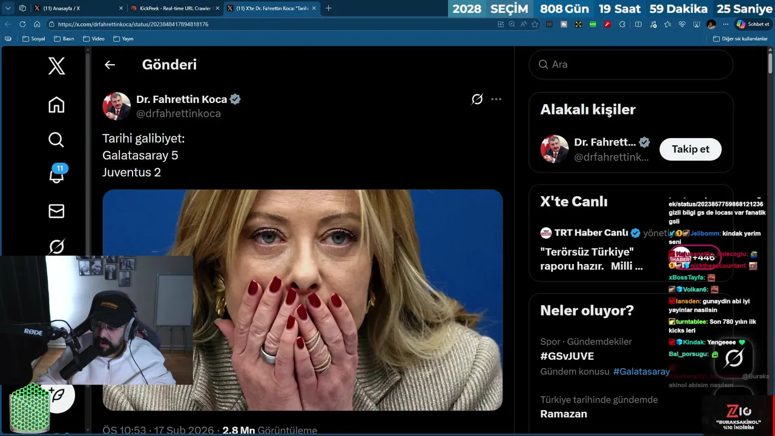The image size is (775, 436).
Task: Close the KickPeek tab
Action: pos(217,8)
